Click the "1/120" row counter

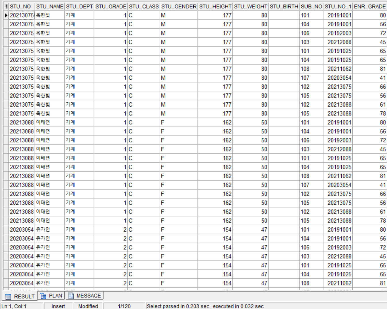tap(124, 306)
